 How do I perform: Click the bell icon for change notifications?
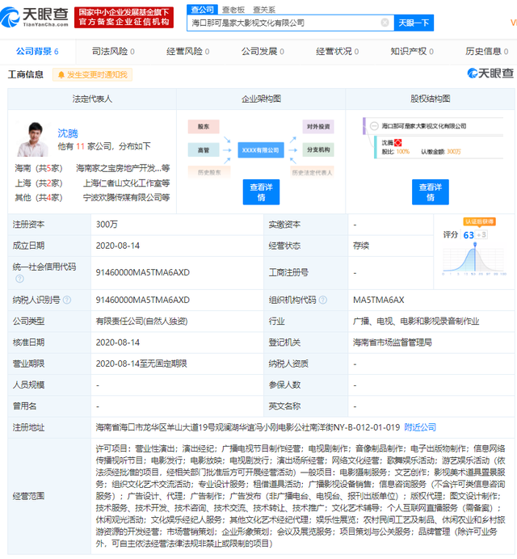[61, 75]
